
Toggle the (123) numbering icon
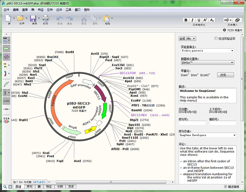click(7, 101)
